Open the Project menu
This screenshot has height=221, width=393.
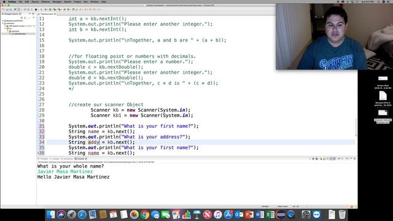point(77,1)
